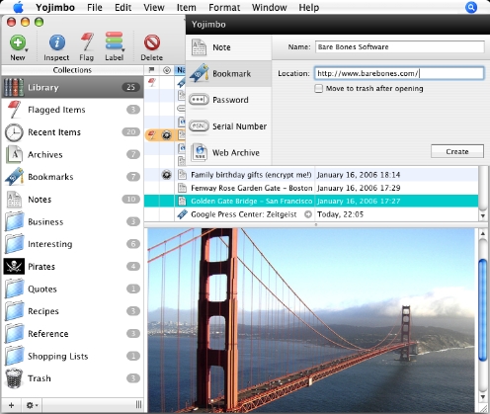Screen dimensions: 490x414
Task: Open the gear action menu
Action: (x=32, y=405)
